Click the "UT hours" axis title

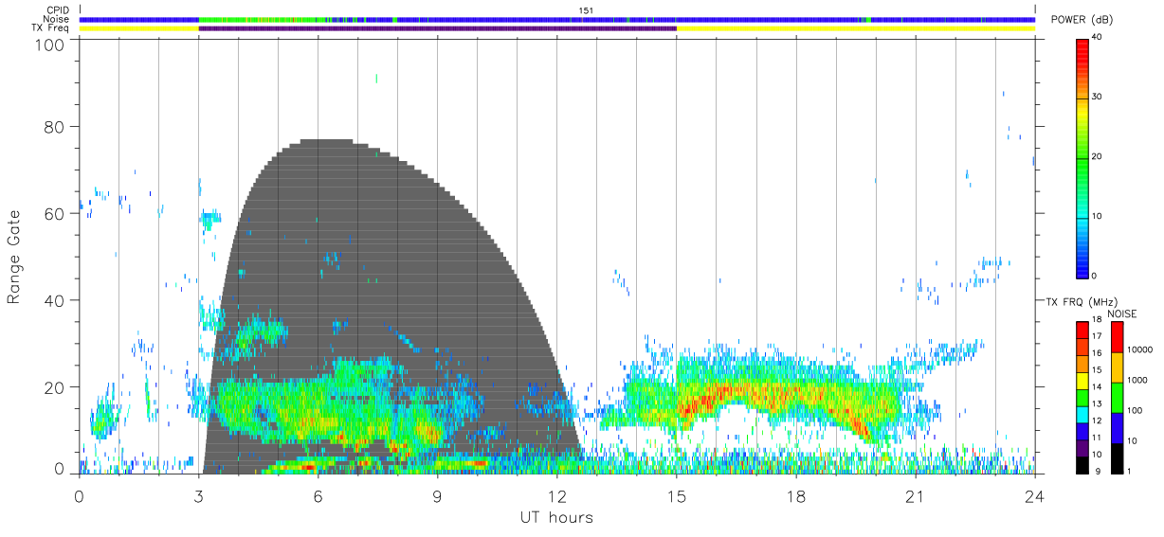pos(556,517)
